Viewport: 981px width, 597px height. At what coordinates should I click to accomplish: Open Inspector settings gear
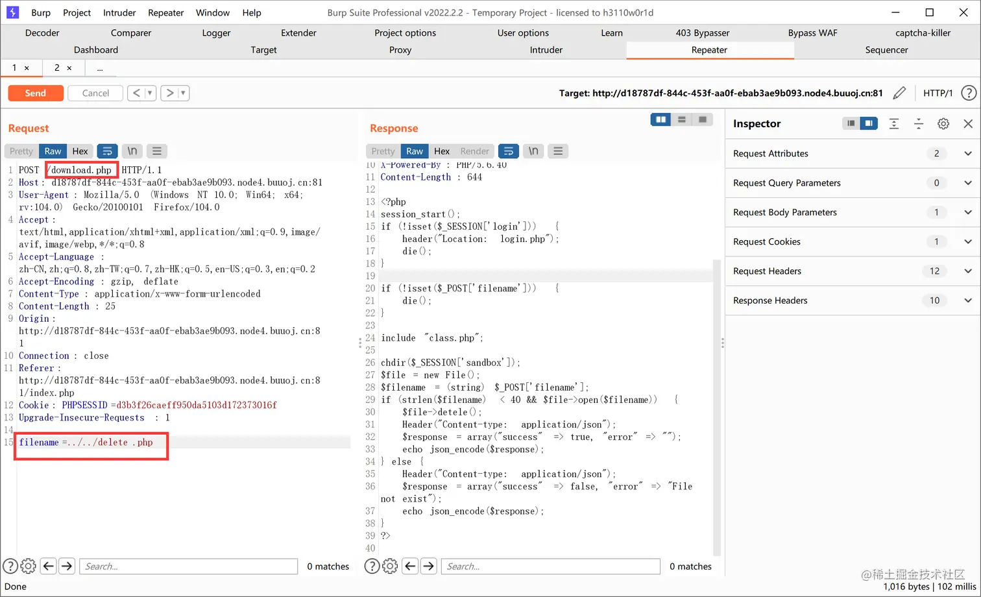pyautogui.click(x=943, y=123)
